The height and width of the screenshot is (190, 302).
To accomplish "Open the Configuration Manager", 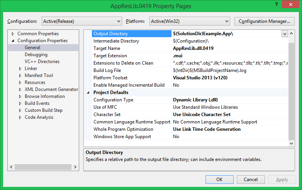I will [x=264, y=21].
